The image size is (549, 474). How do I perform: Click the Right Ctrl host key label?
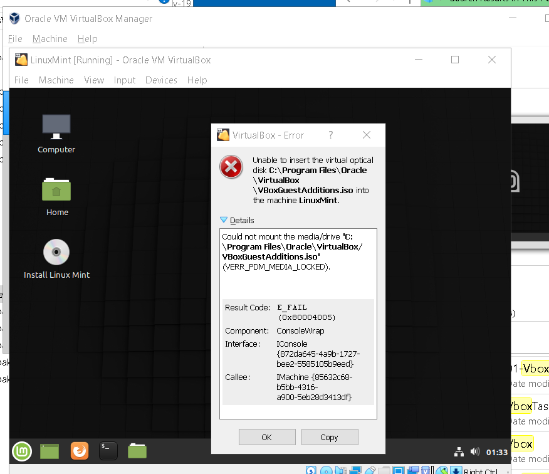point(480,471)
